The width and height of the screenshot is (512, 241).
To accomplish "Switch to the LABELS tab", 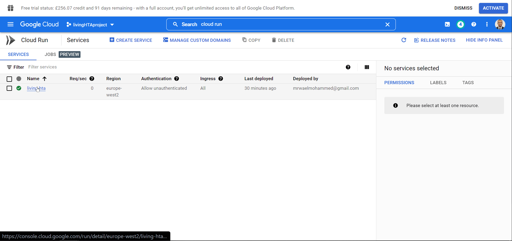I will coord(438,83).
